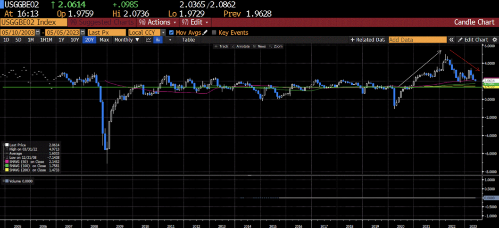Click the start date field 05/10/2003
The height and width of the screenshot is (228, 499).
click(18, 33)
